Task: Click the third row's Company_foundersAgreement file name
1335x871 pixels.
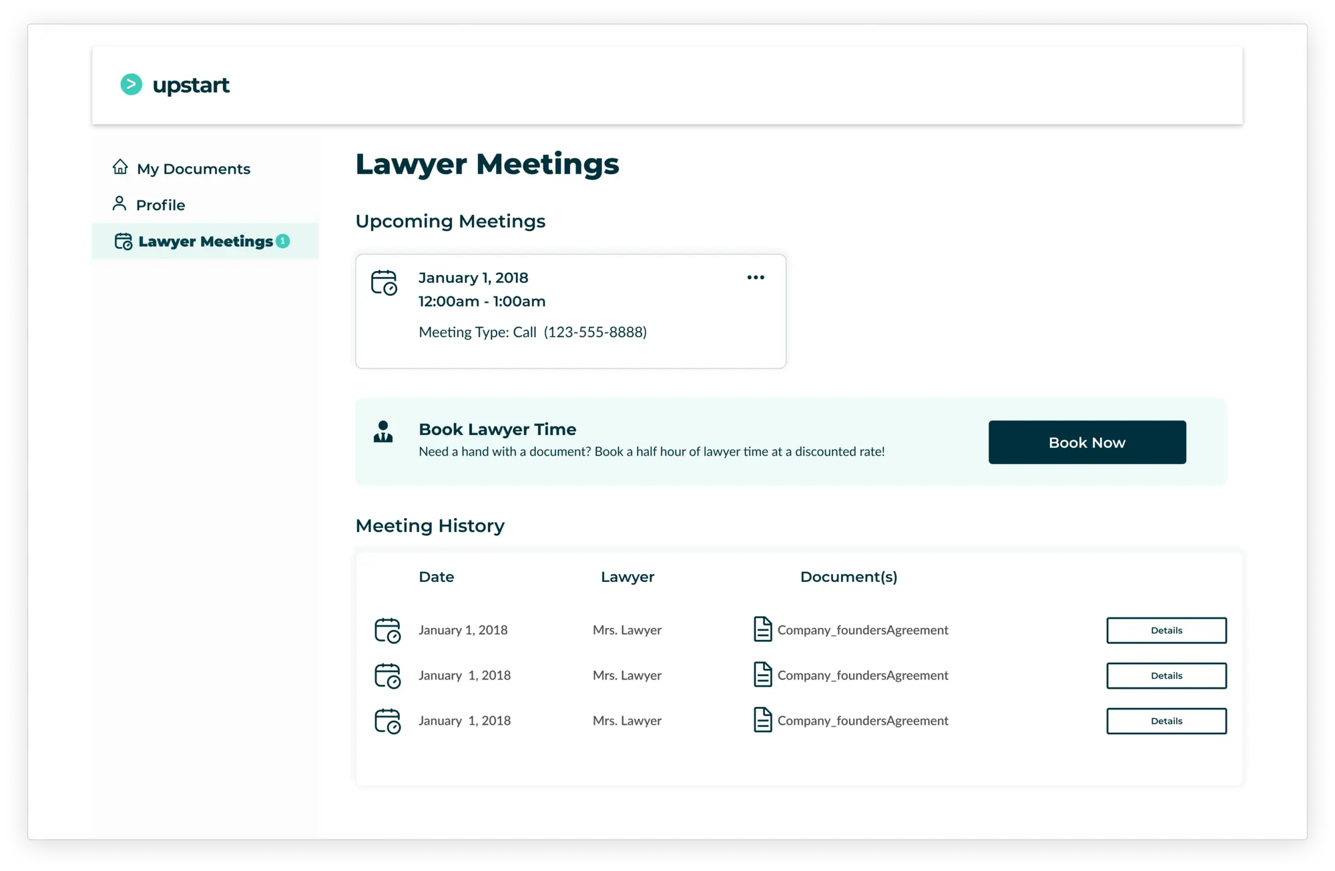Action: [863, 721]
